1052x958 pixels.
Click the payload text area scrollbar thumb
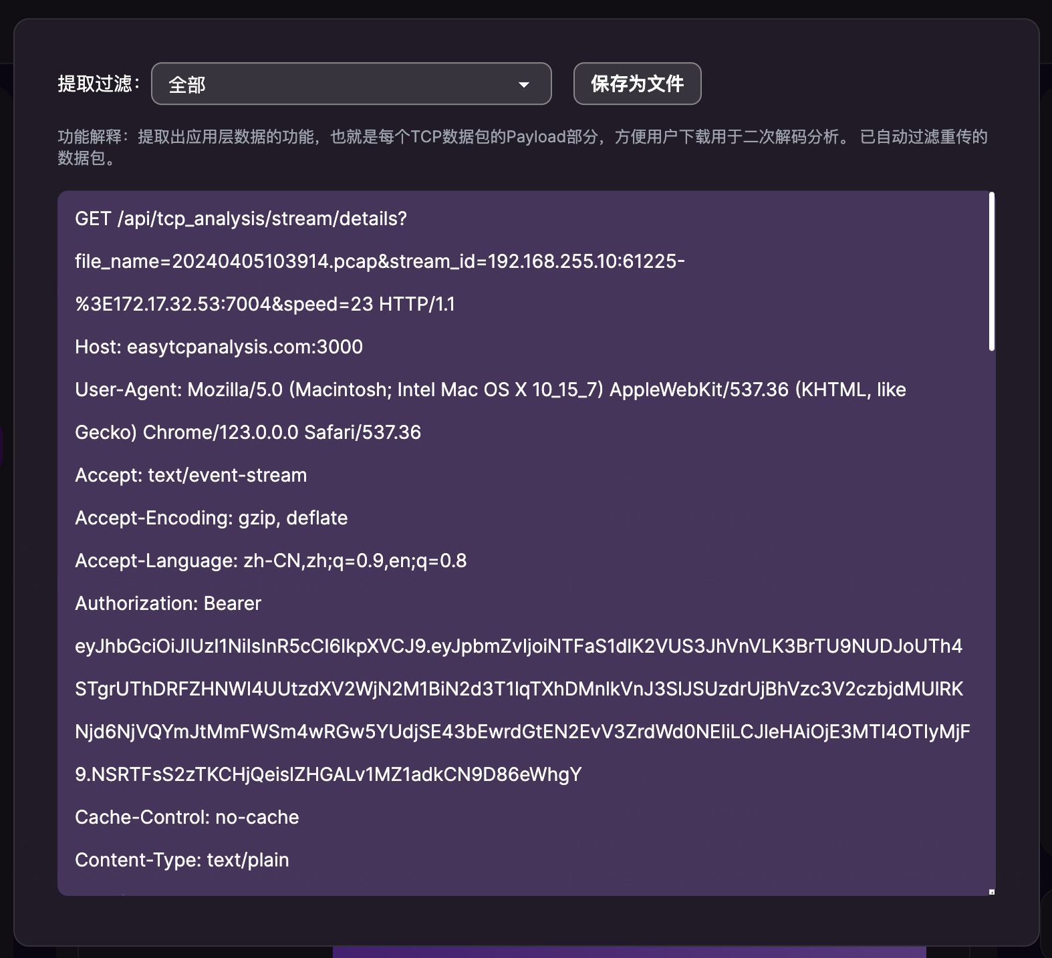[992, 271]
